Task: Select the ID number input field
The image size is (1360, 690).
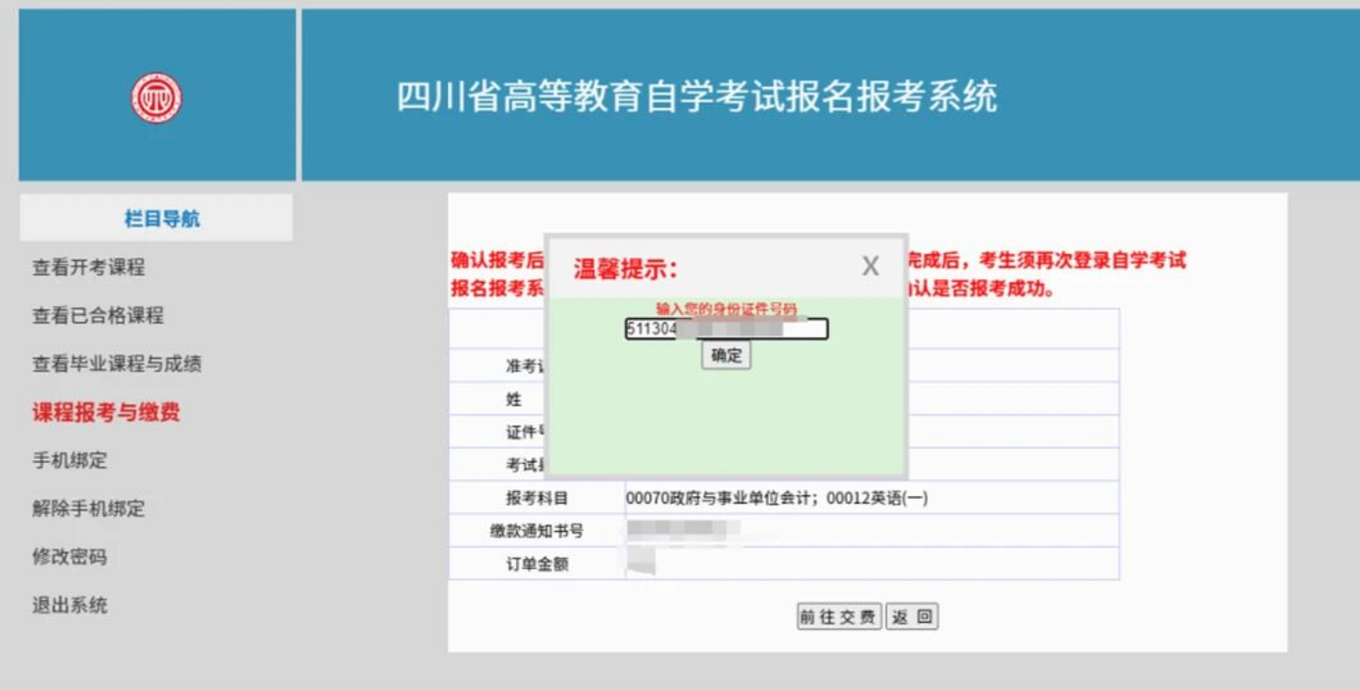Action: tap(725, 330)
